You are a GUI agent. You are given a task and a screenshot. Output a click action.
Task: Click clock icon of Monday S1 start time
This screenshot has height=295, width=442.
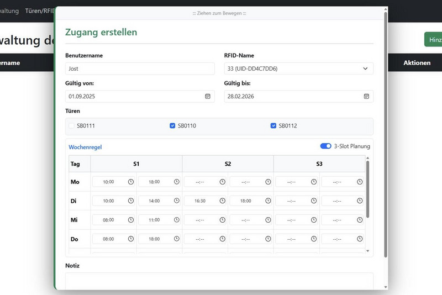tap(131, 182)
